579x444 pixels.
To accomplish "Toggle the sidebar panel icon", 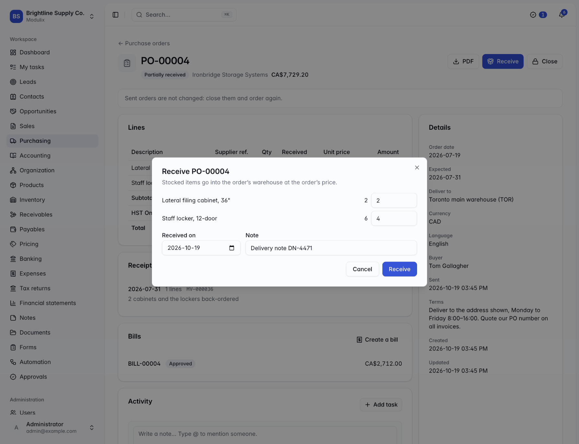I will (116, 15).
